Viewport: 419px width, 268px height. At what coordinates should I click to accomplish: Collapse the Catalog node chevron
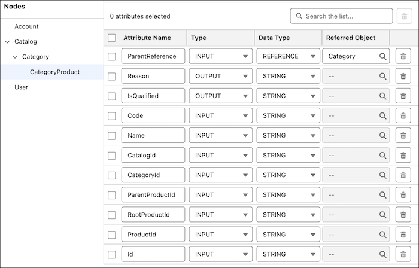(7, 42)
